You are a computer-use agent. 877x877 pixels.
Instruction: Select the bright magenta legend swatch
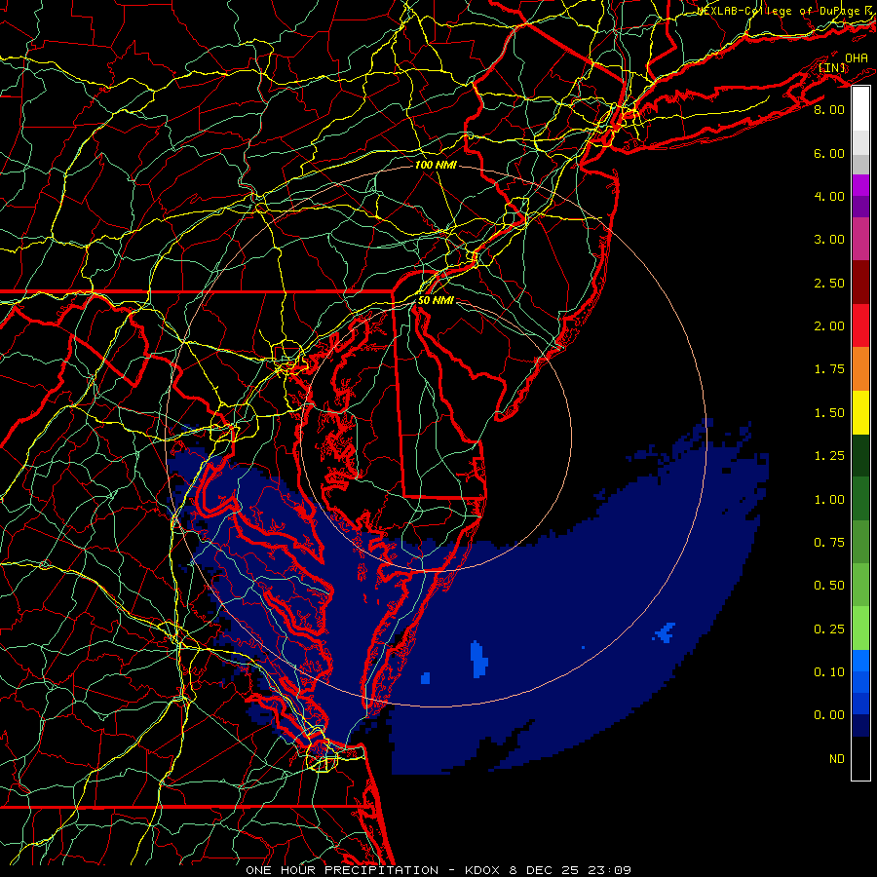pos(860,185)
